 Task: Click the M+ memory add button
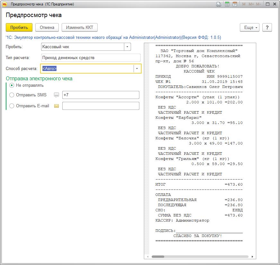point(251,4)
